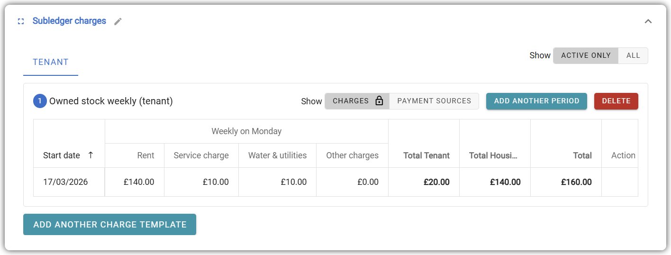Click the fullscreen expand icon left of title

(x=21, y=21)
